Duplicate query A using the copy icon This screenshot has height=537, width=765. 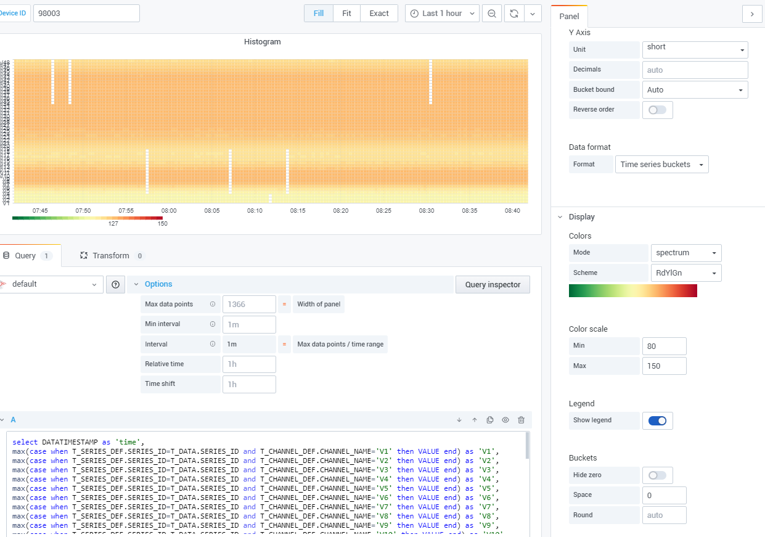489,420
